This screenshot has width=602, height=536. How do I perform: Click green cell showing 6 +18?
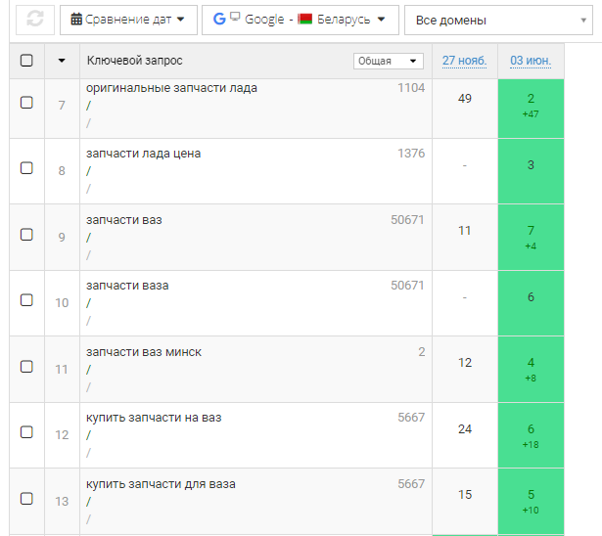click(531, 435)
